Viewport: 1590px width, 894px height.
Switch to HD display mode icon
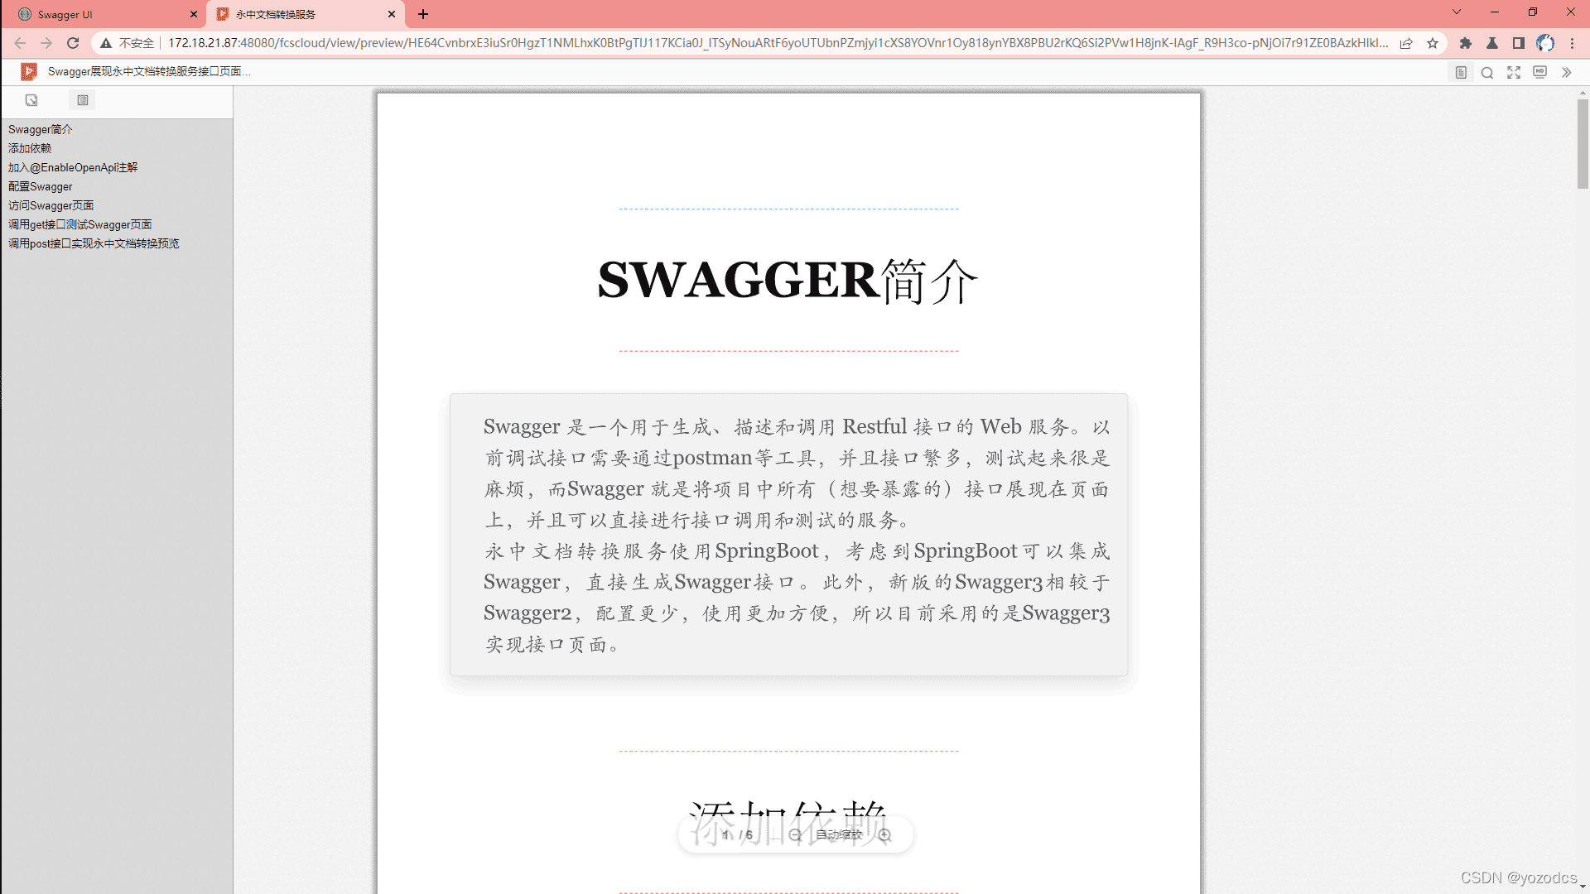coord(1540,72)
